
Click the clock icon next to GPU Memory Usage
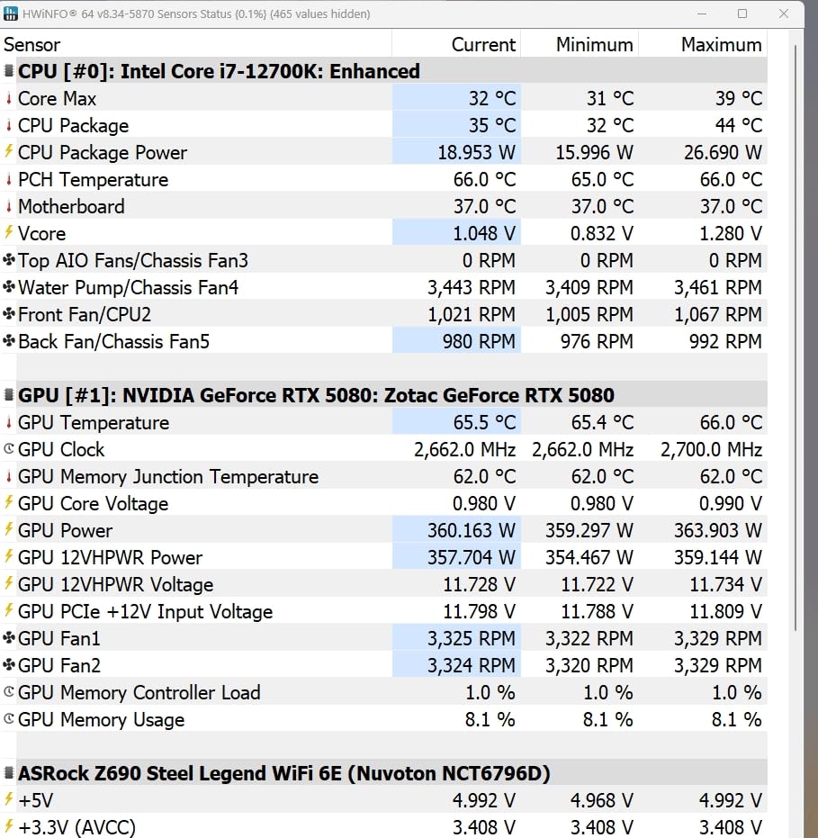pos(8,719)
